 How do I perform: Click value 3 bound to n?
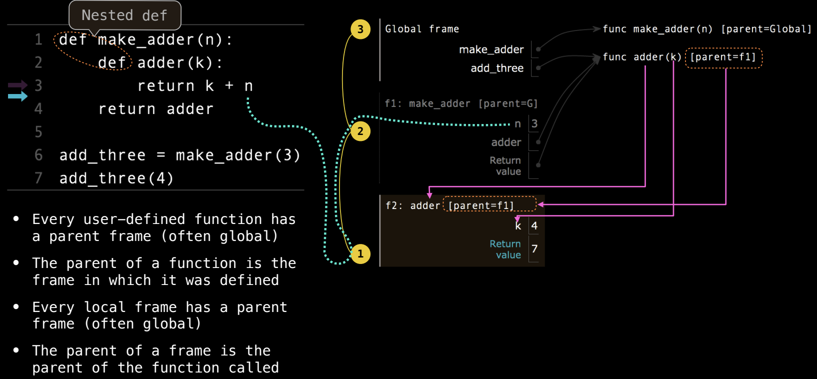534,123
